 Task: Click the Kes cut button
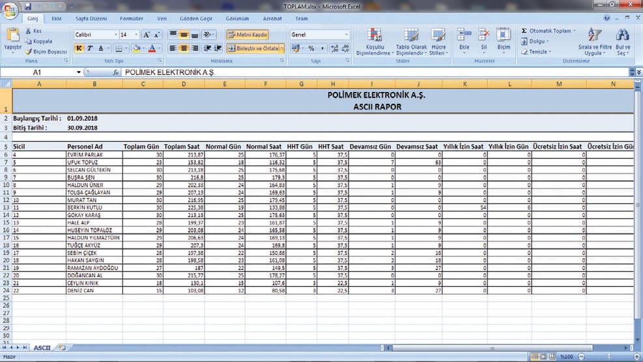(33, 31)
